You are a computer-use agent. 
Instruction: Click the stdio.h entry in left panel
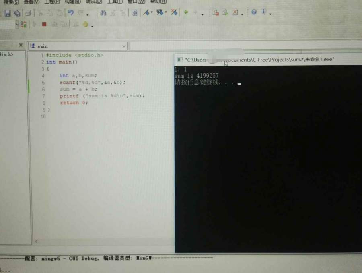(6, 54)
